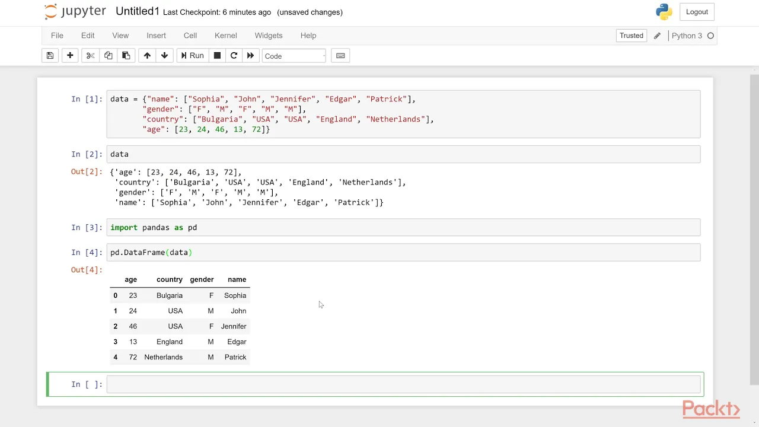Click the country column header
The height and width of the screenshot is (427, 759).
coord(170,279)
